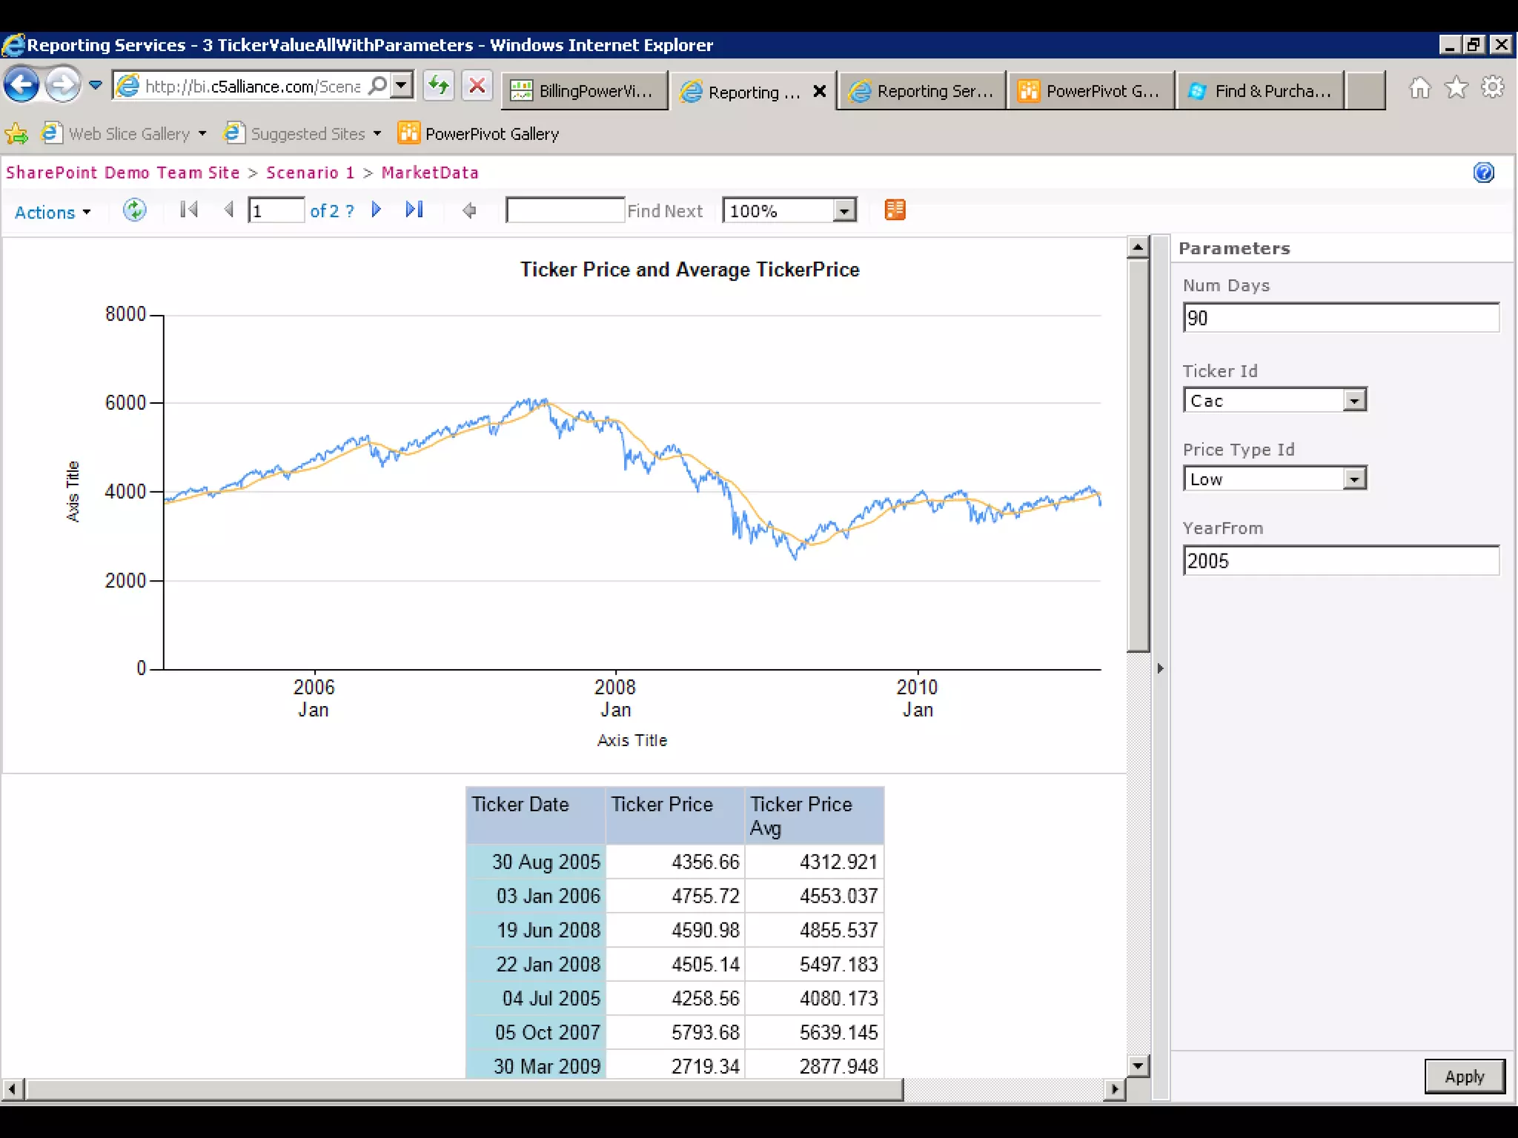The height and width of the screenshot is (1138, 1518).
Task: Go to next report page
Action: pyautogui.click(x=377, y=210)
